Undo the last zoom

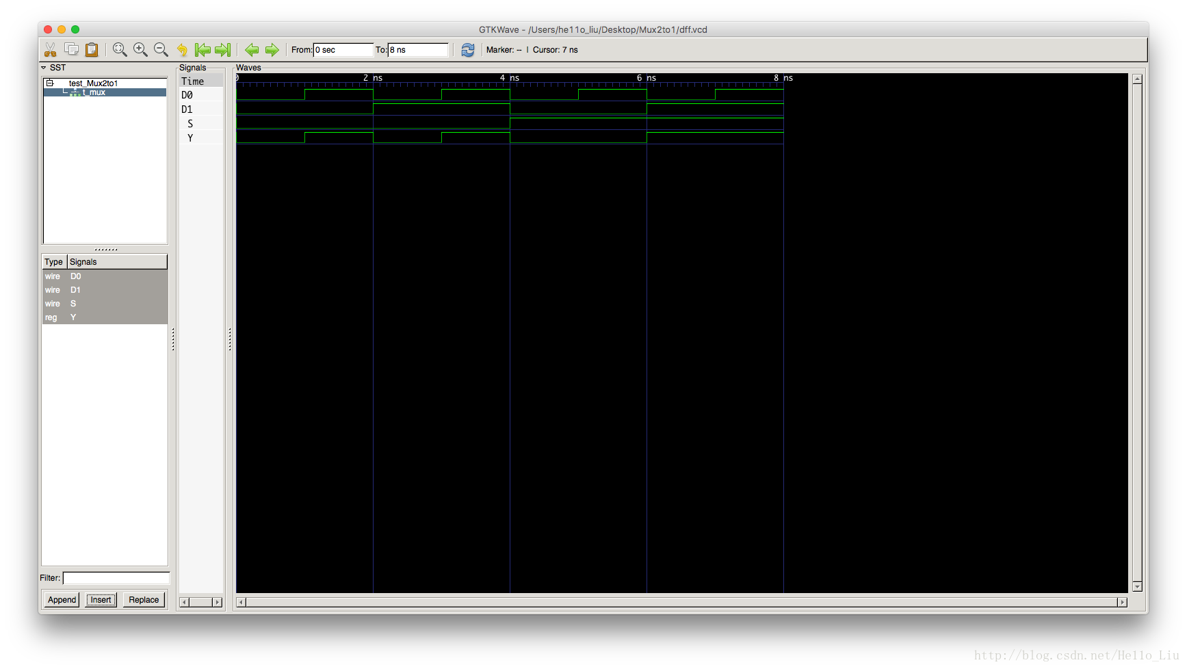(x=182, y=50)
